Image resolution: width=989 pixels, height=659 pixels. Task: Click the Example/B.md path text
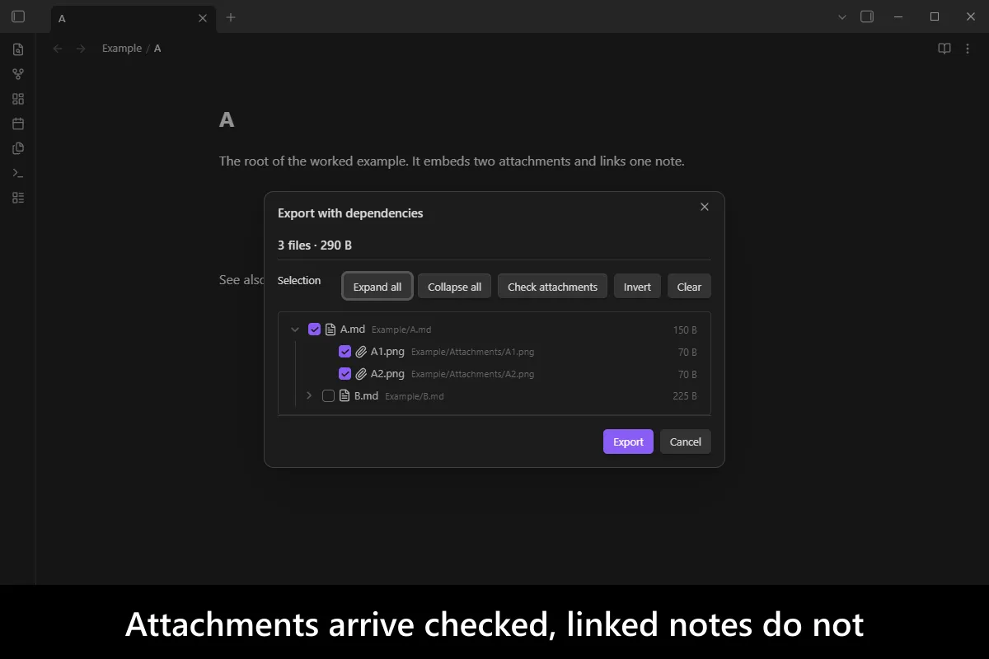click(x=415, y=396)
